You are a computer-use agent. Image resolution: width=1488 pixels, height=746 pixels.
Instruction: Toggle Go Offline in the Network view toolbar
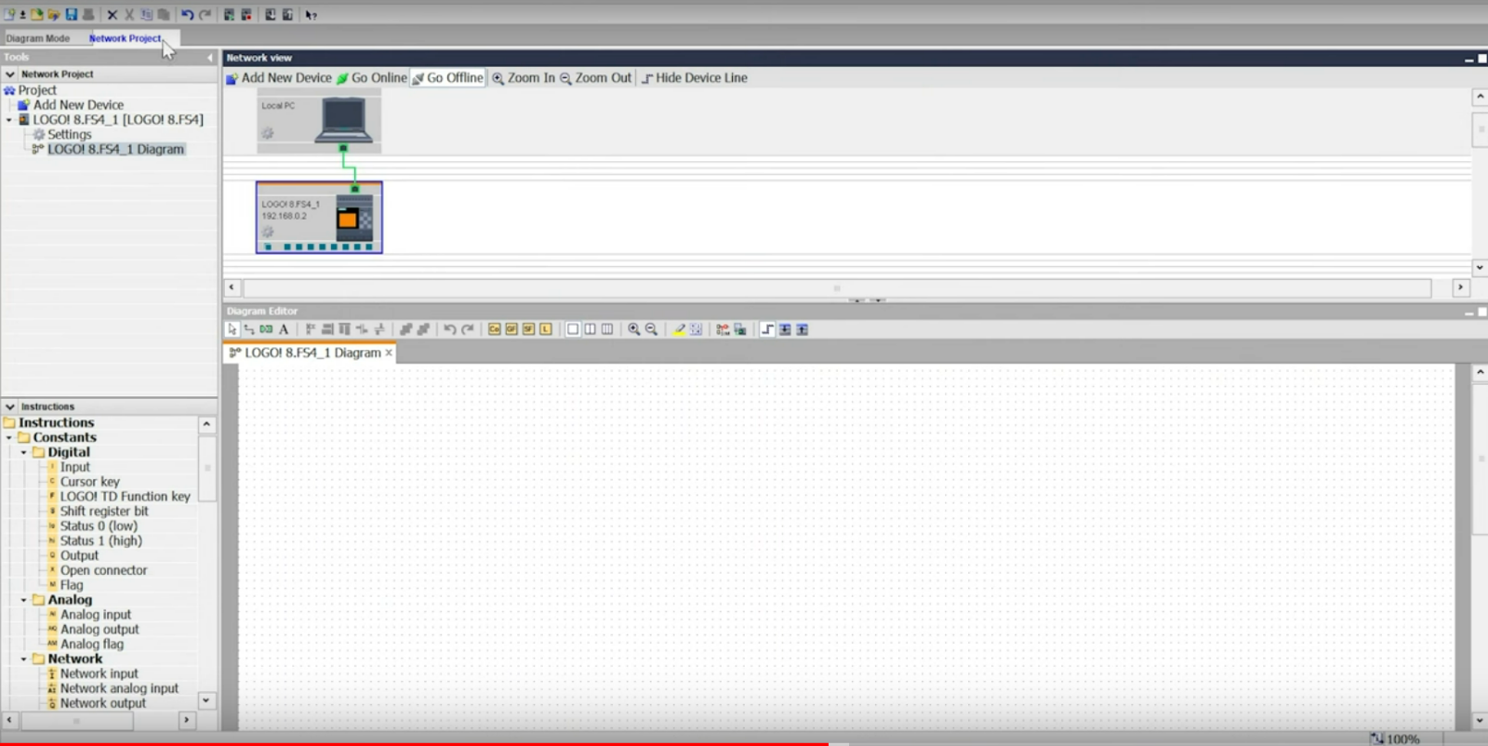pos(447,78)
